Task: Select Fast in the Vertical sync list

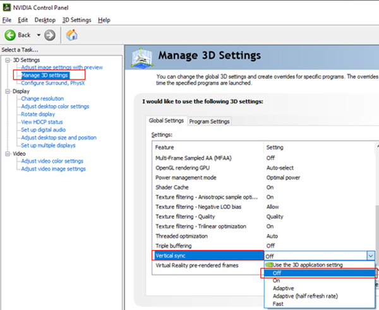Action: click(279, 304)
